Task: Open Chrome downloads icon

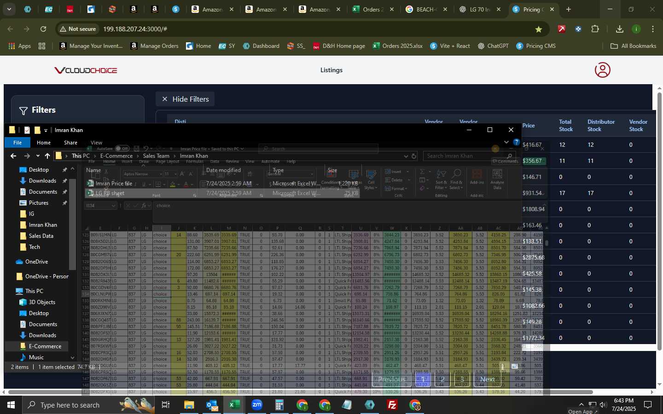Action: [x=619, y=29]
